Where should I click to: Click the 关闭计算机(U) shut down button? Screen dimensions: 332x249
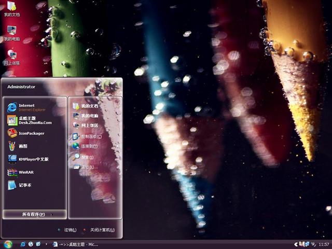99,230
